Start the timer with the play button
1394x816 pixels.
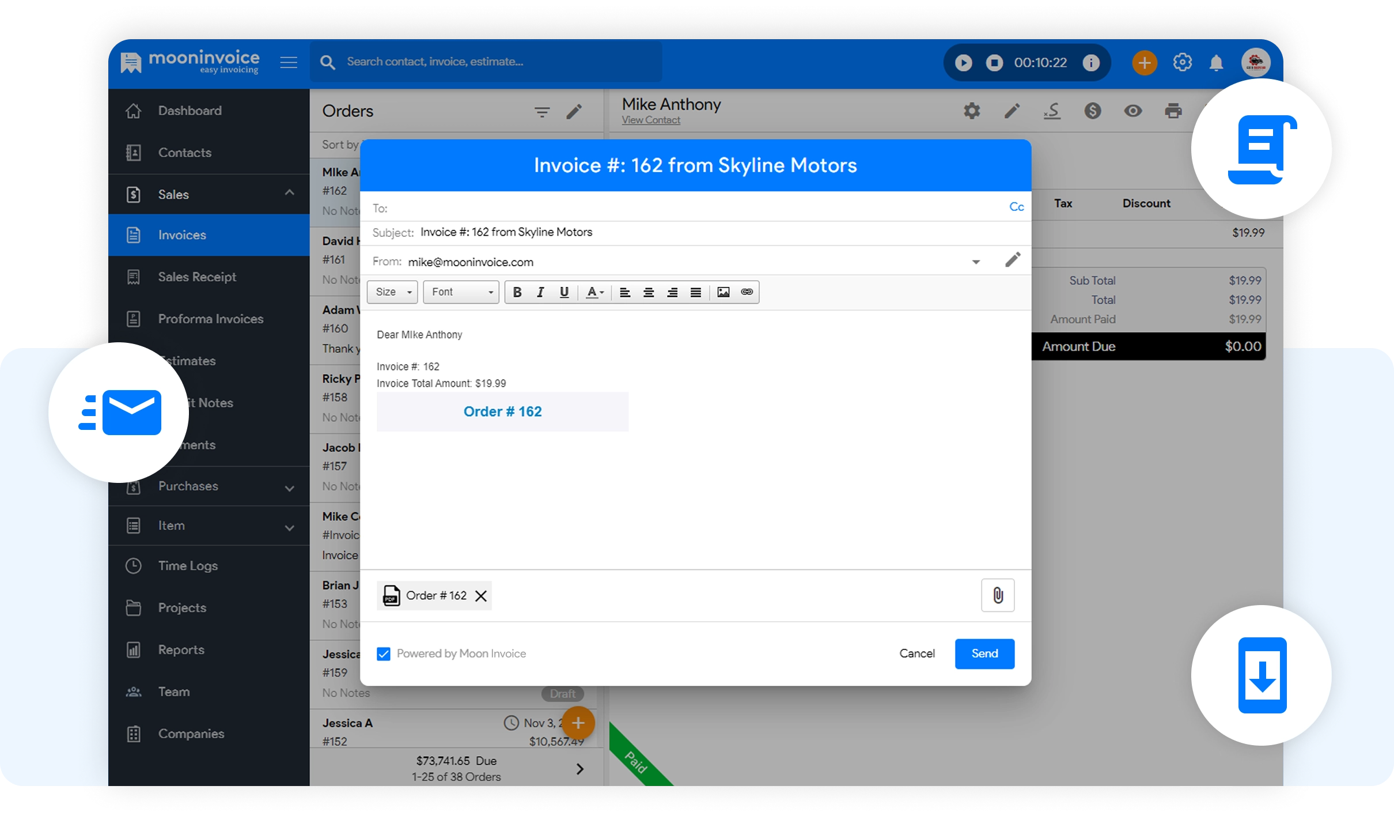pyautogui.click(x=963, y=62)
